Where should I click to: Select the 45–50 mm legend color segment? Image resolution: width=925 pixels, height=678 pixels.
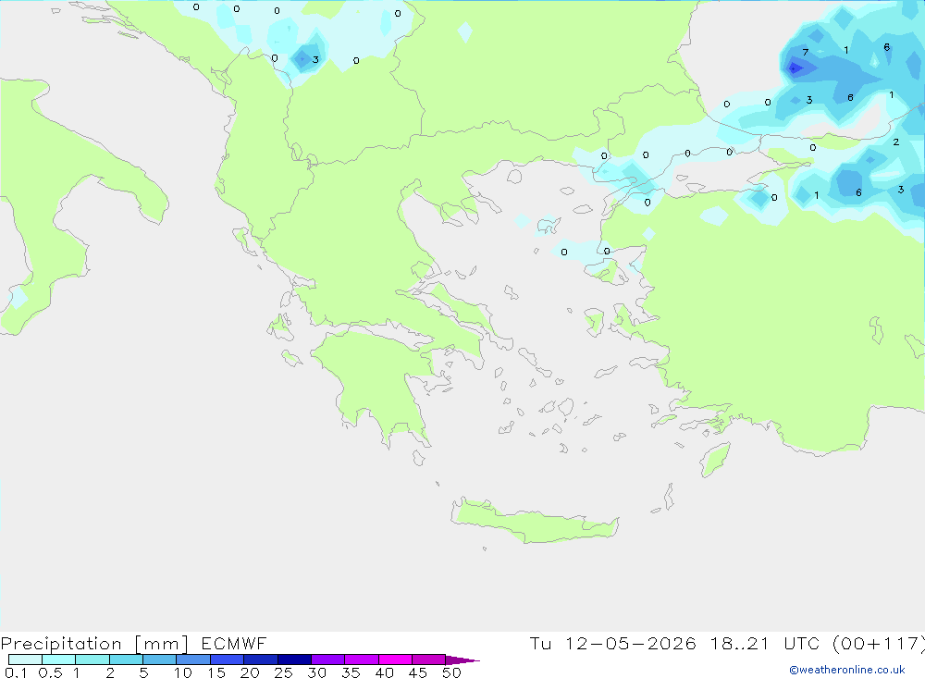pos(429,660)
